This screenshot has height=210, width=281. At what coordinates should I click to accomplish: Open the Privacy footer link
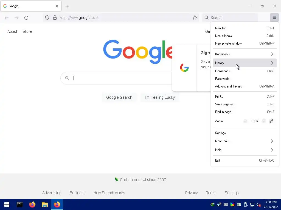(x=191, y=193)
